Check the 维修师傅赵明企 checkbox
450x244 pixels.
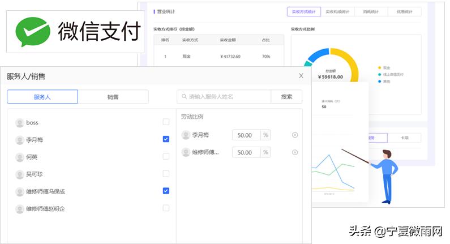pyautogui.click(x=166, y=208)
